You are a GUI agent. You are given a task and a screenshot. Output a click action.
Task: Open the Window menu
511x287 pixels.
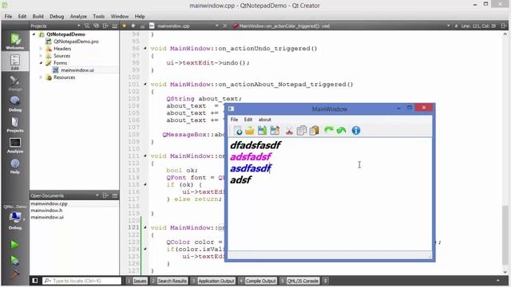tap(120, 16)
